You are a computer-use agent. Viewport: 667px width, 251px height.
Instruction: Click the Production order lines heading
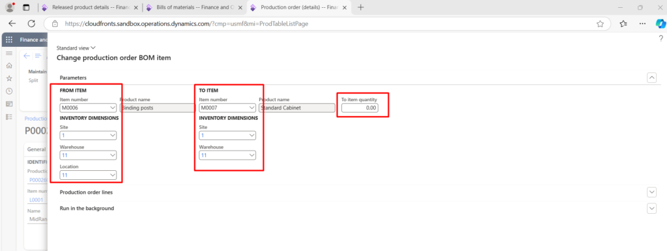click(x=87, y=192)
